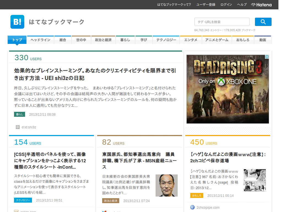Click the 2013/12/11 07:24 timestamp

(x=137, y=201)
